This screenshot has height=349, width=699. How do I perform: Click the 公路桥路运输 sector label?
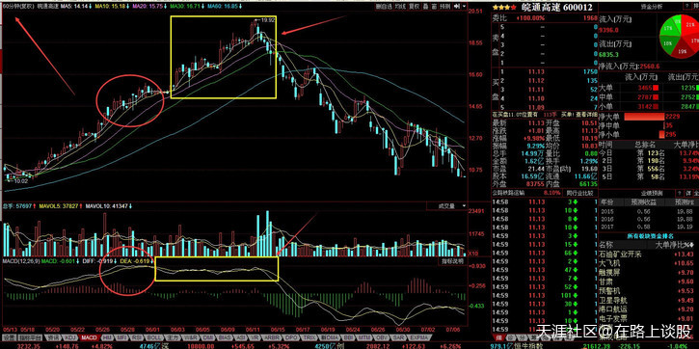(x=508, y=193)
